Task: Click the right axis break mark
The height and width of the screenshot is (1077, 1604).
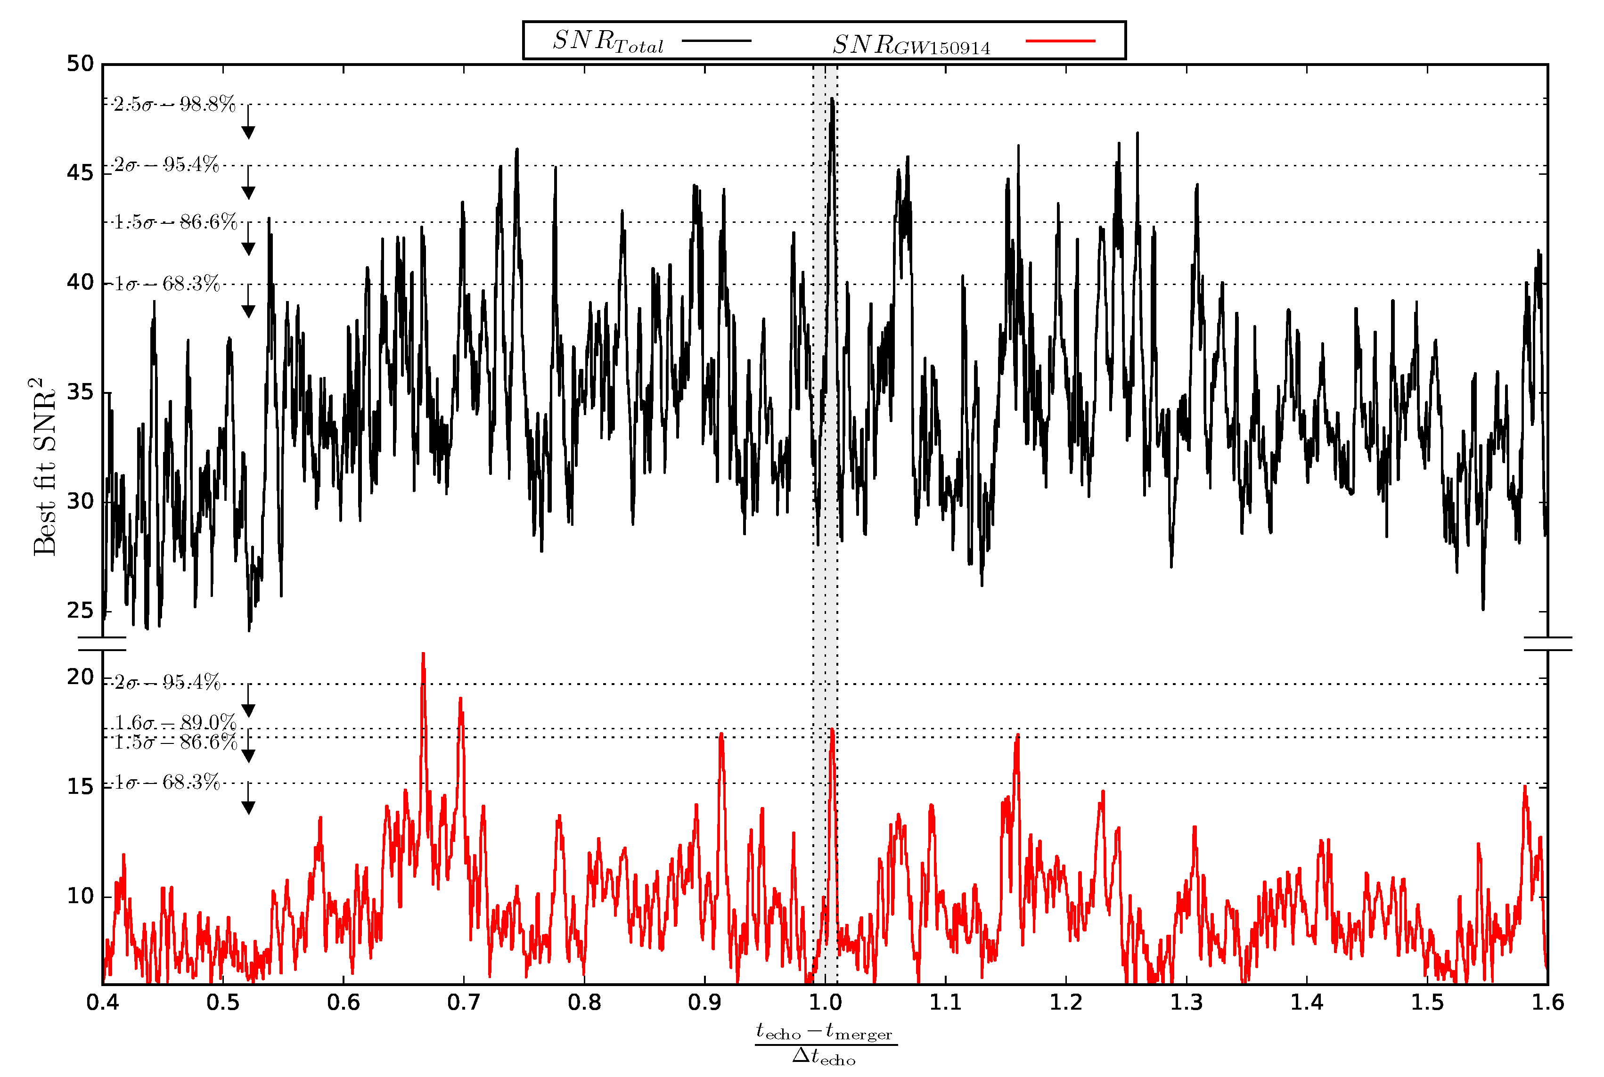Action: [1547, 643]
